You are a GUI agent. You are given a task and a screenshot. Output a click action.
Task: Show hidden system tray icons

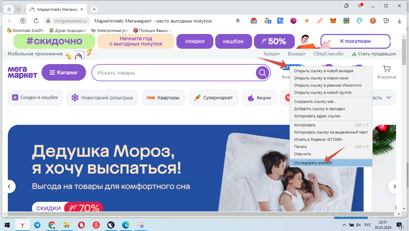[x=344, y=225]
